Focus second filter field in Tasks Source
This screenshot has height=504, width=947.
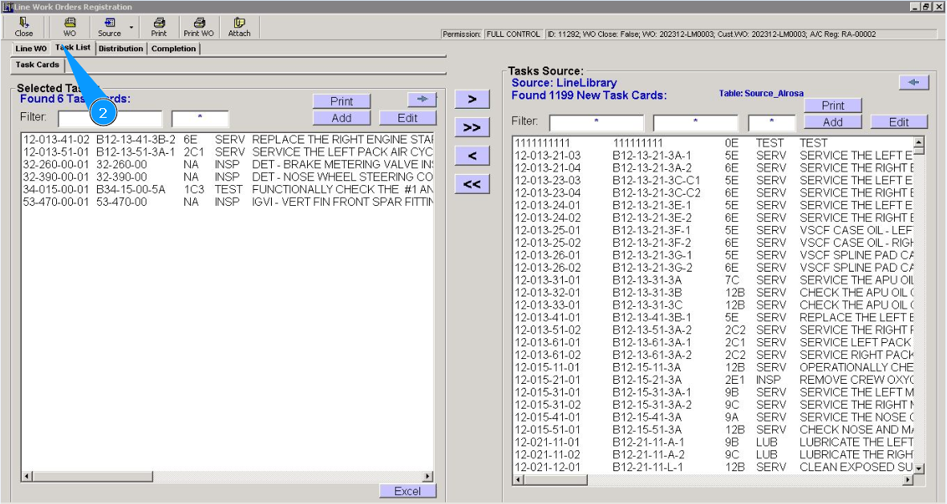(x=695, y=123)
